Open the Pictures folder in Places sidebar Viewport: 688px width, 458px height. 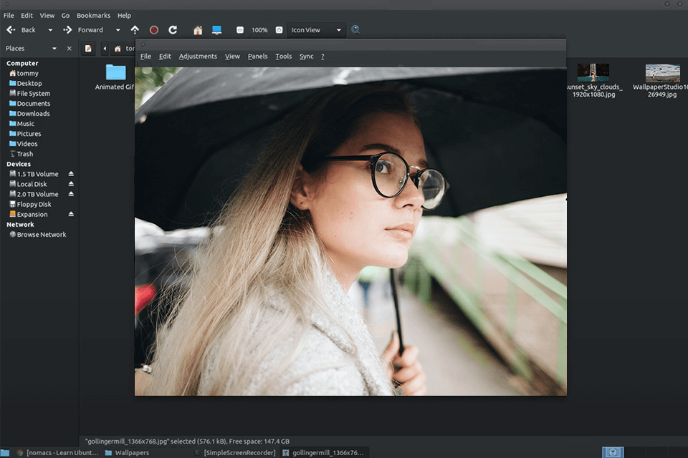click(x=27, y=133)
